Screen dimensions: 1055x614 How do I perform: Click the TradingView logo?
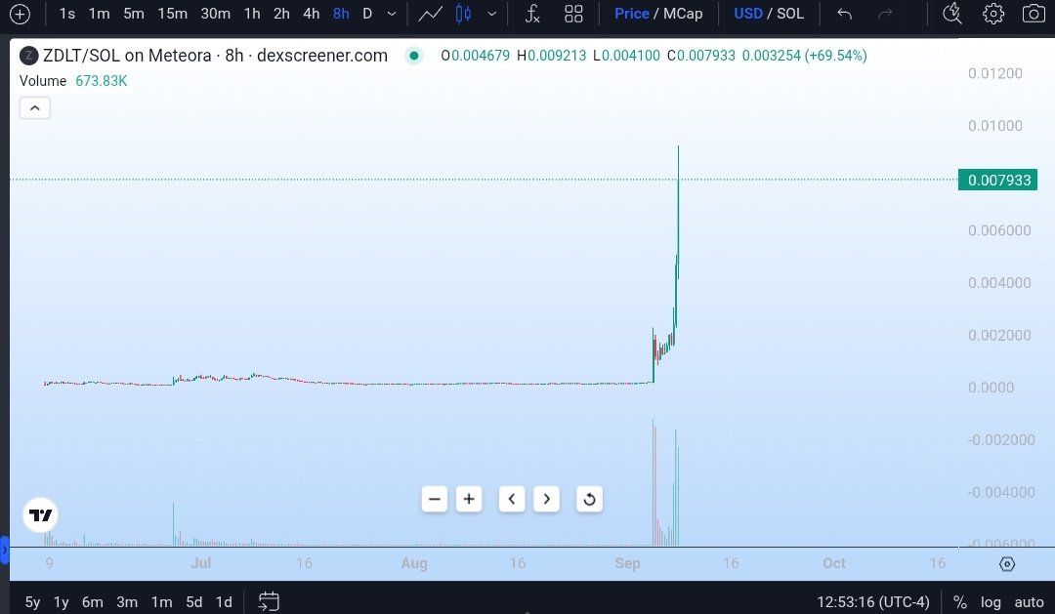40,515
